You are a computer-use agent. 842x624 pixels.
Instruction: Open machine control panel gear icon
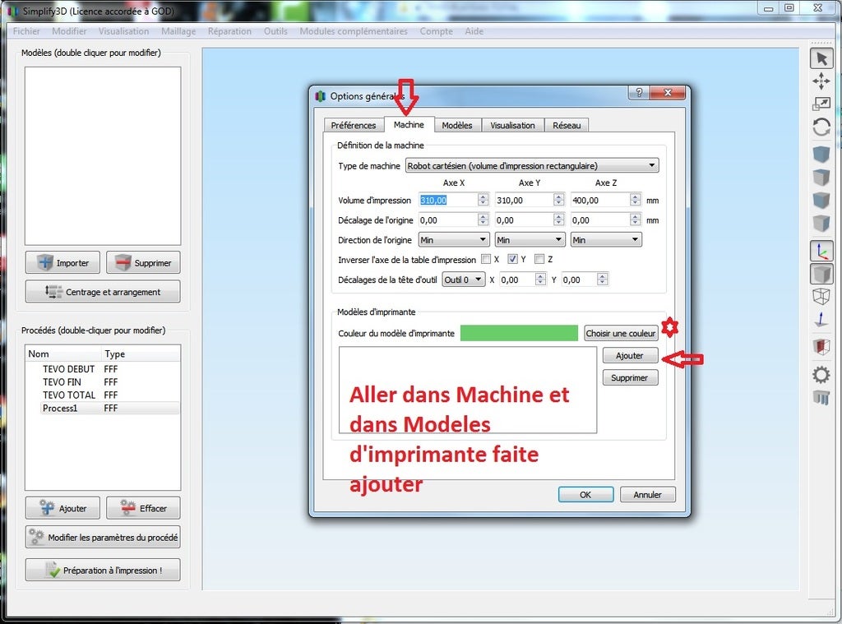point(821,374)
